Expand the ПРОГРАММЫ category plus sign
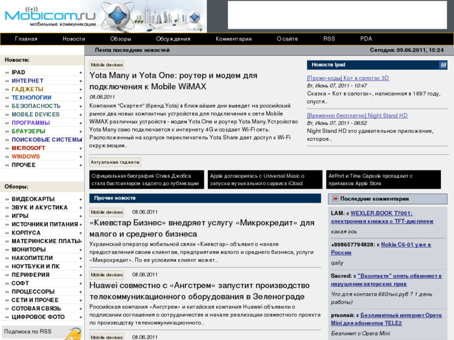This screenshot has width=454, height=340. [81, 123]
